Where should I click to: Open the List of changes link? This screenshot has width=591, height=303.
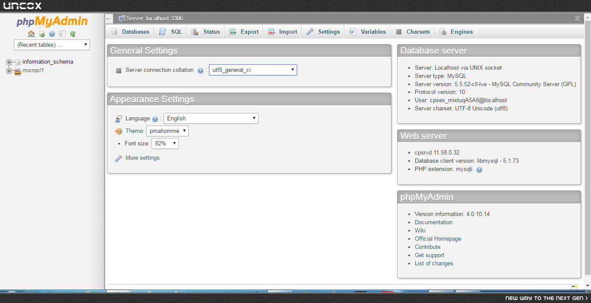[x=433, y=263]
